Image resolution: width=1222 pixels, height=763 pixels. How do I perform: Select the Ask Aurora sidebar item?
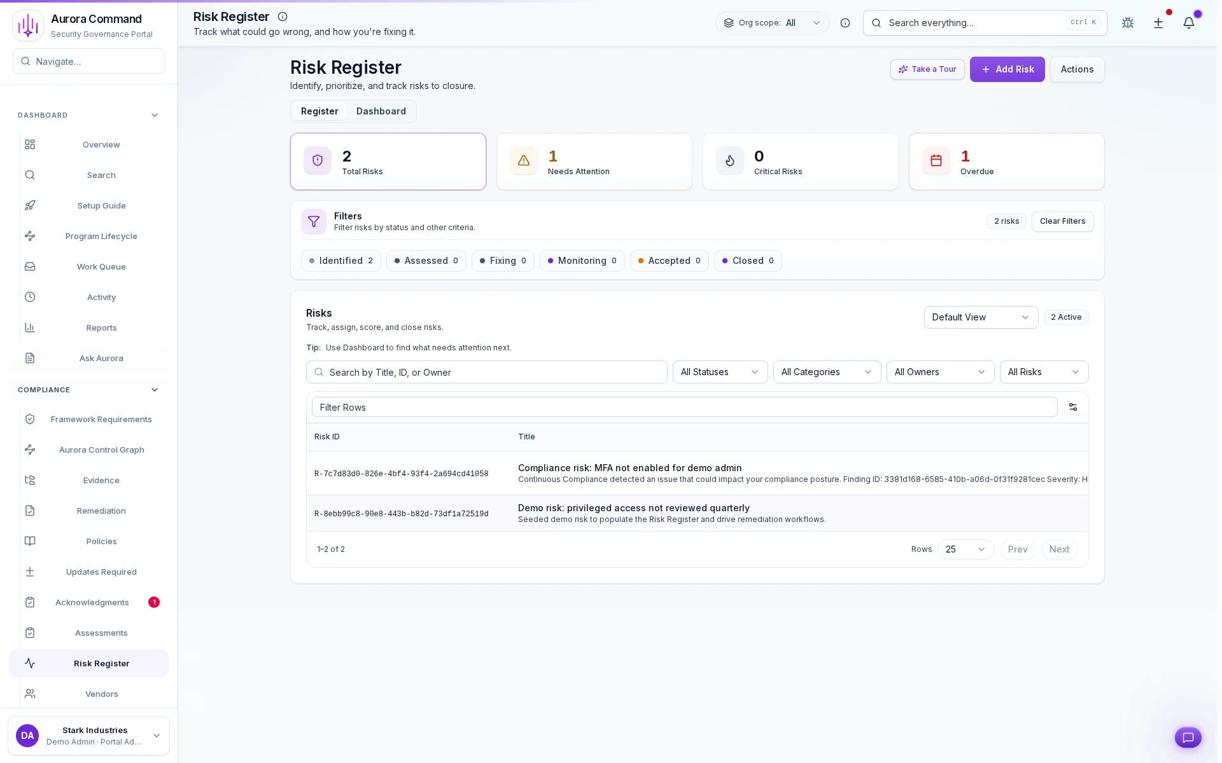click(x=101, y=358)
